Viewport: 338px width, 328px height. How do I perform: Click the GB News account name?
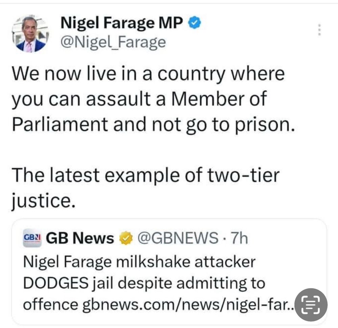(x=80, y=239)
